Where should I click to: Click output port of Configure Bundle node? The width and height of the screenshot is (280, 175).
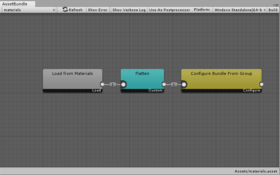click(x=261, y=84)
